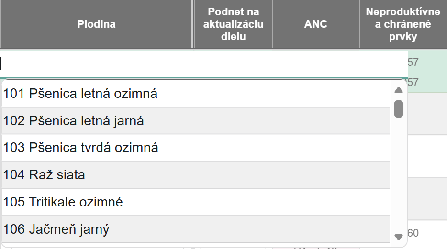Click the divider between Plodina and Podnet headers
Screen dimensions: 447x249
pyautogui.click(x=193, y=24)
